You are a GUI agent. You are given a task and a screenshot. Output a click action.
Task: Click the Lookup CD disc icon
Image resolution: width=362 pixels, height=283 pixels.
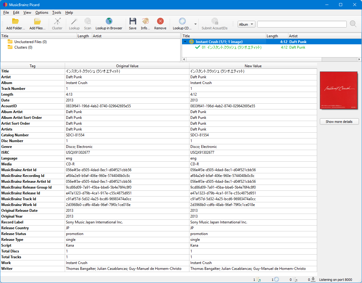182,21
